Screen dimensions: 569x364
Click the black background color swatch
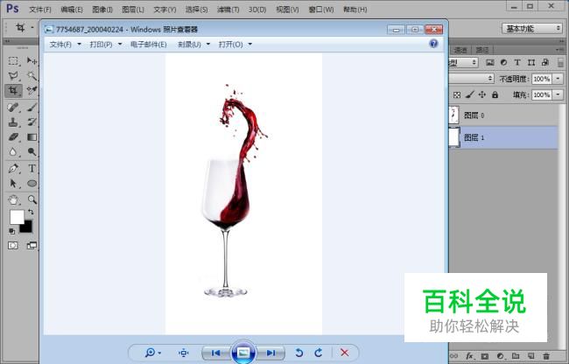click(27, 227)
